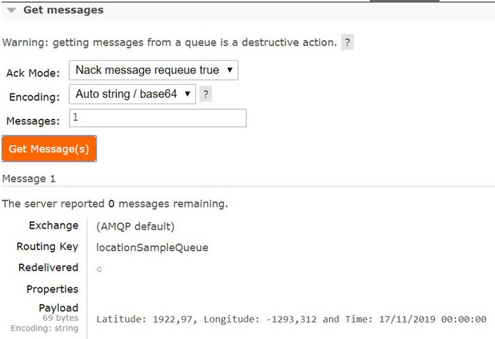Click the destructive action warning text
The height and width of the screenshot is (339, 495).
click(169, 43)
